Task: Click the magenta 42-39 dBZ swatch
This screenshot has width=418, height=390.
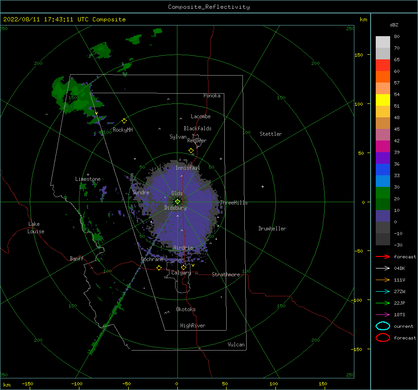Action: [383, 147]
